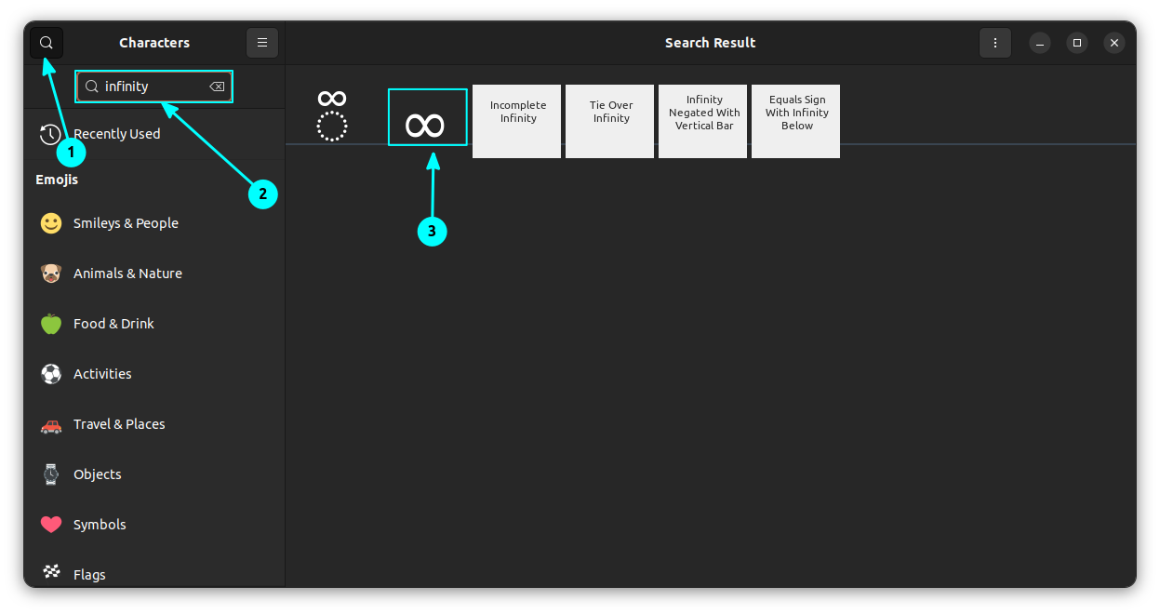The height and width of the screenshot is (614, 1160).
Task: Select the Smileys & People category
Action: (126, 222)
